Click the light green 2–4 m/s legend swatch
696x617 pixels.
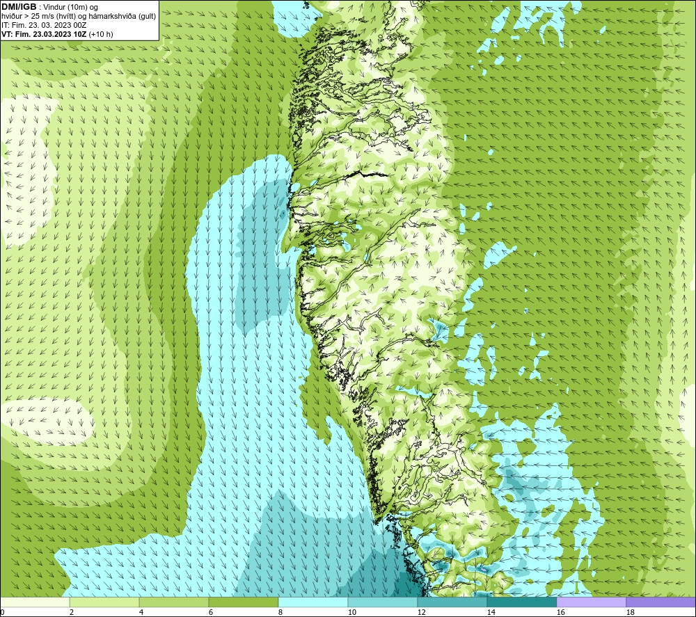(x=104, y=602)
